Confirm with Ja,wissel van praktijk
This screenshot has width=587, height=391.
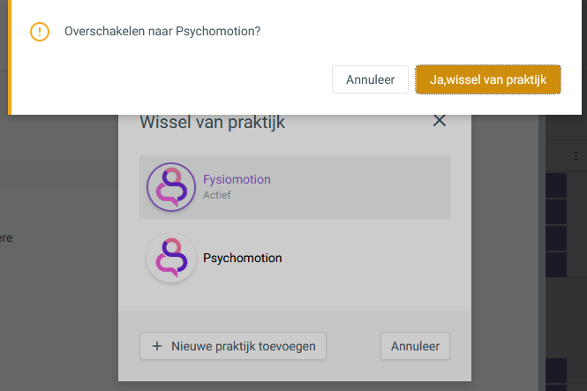488,79
